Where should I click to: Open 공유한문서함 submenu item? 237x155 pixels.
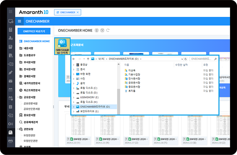tap(31, 103)
